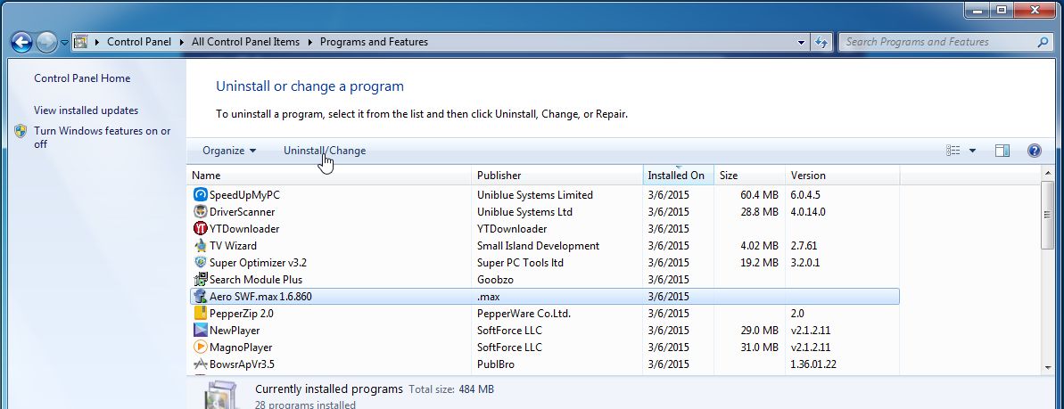Toggle the preview pane icon
This screenshot has height=409, width=1064.
1002,151
